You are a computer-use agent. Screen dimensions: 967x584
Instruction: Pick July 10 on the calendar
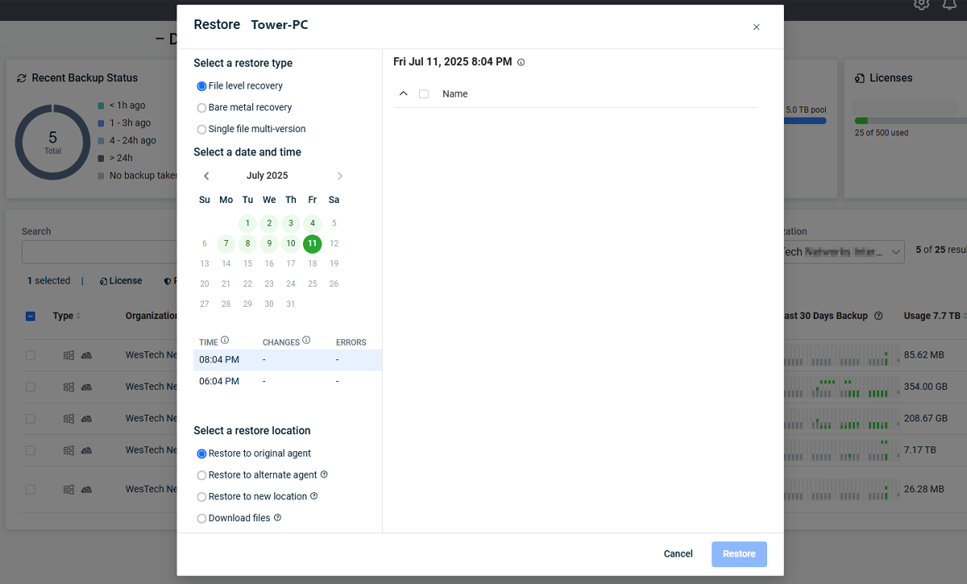tap(291, 243)
